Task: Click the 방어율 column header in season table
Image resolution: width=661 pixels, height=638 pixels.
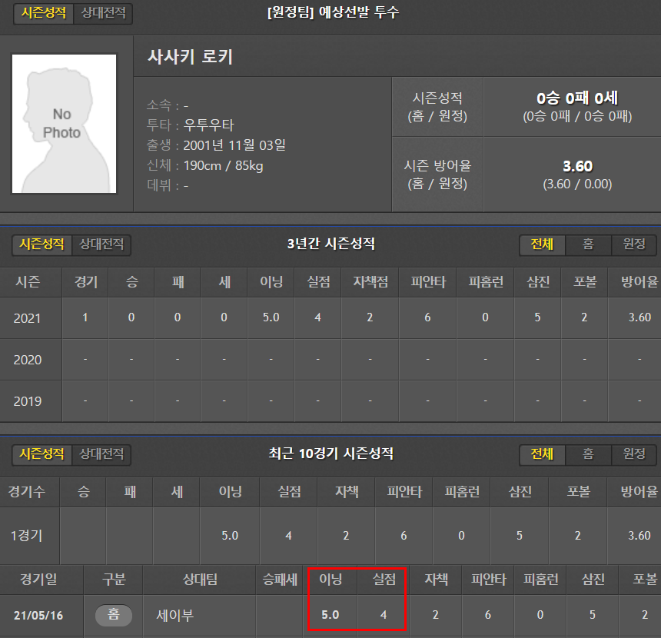Action: coord(639,281)
